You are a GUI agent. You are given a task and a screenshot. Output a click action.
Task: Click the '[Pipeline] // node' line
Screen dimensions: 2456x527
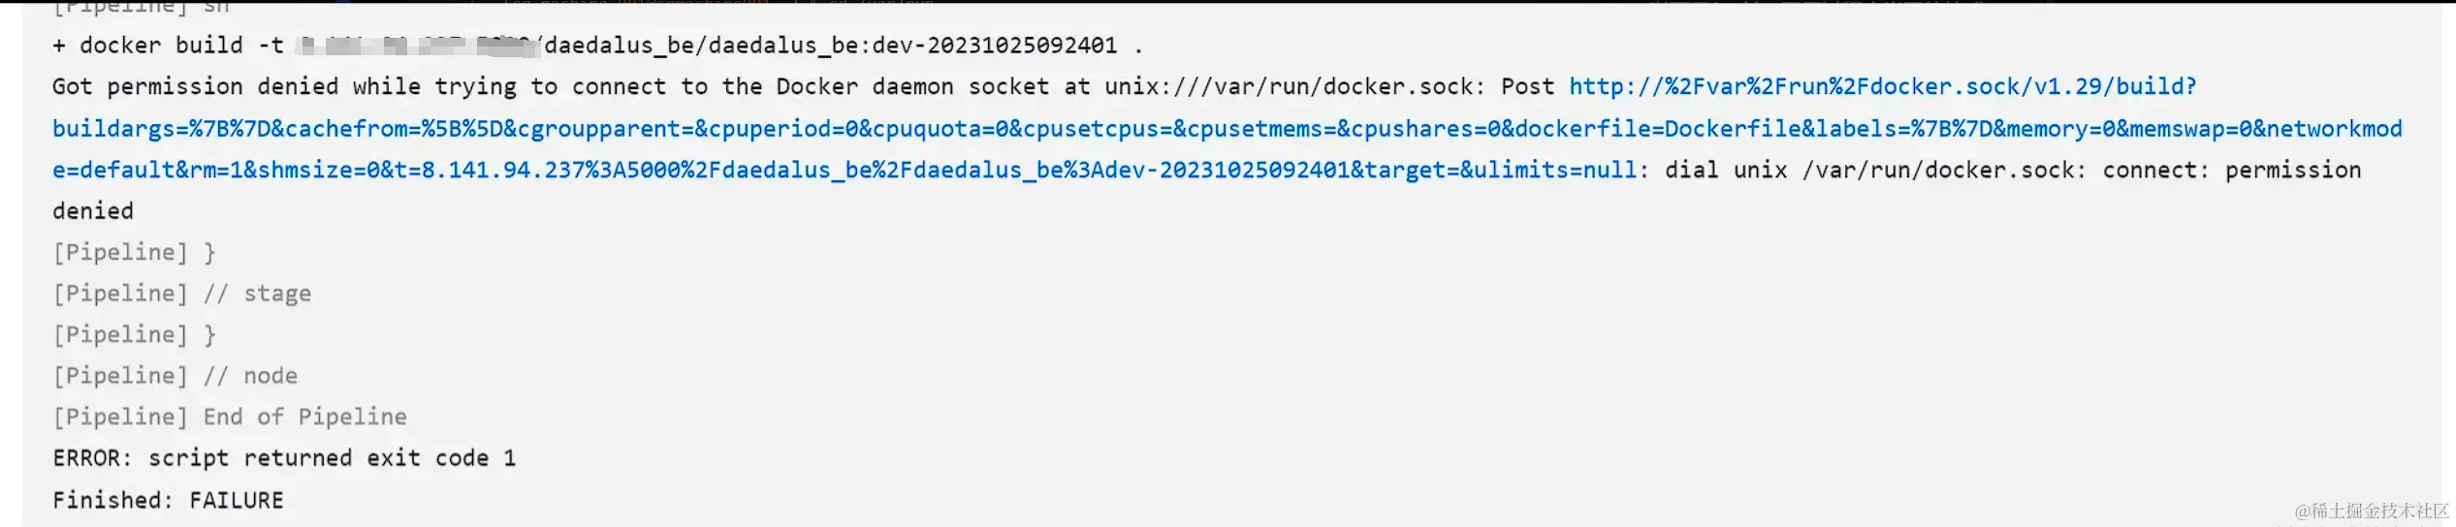175,376
